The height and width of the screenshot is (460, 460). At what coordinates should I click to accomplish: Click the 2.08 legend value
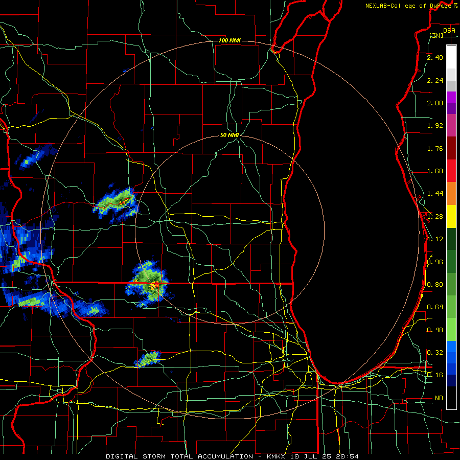pyautogui.click(x=435, y=103)
